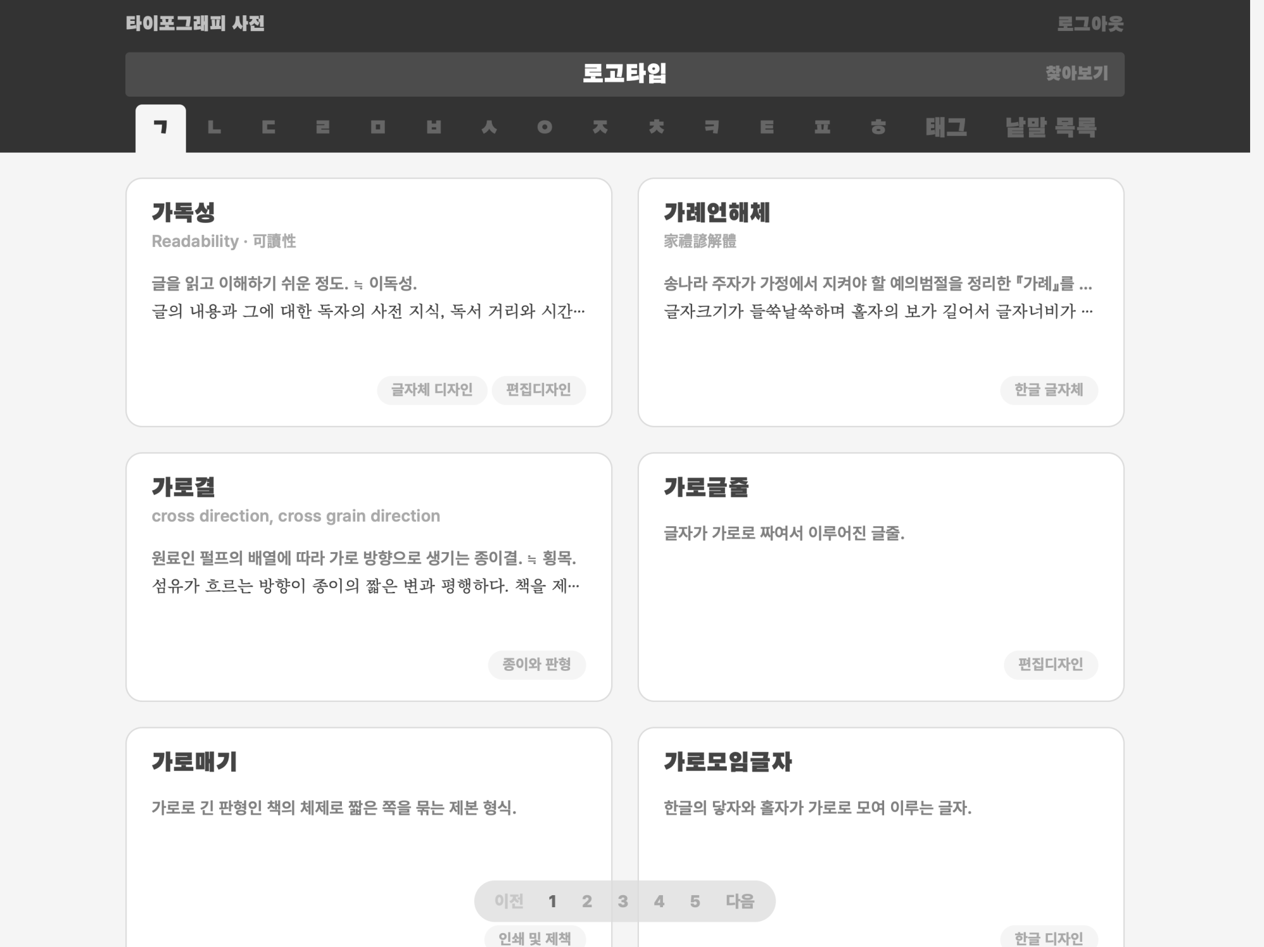Open the ㅂ consonant tab

[x=434, y=128]
